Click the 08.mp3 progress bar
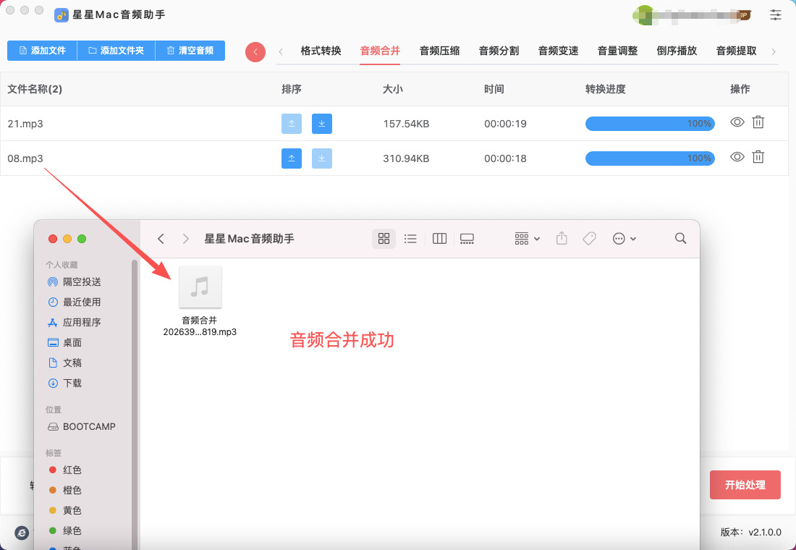The height and width of the screenshot is (550, 796). 650,158
